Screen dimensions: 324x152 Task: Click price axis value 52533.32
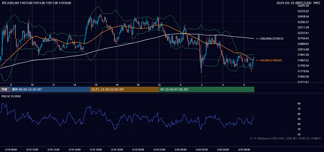(303, 11)
